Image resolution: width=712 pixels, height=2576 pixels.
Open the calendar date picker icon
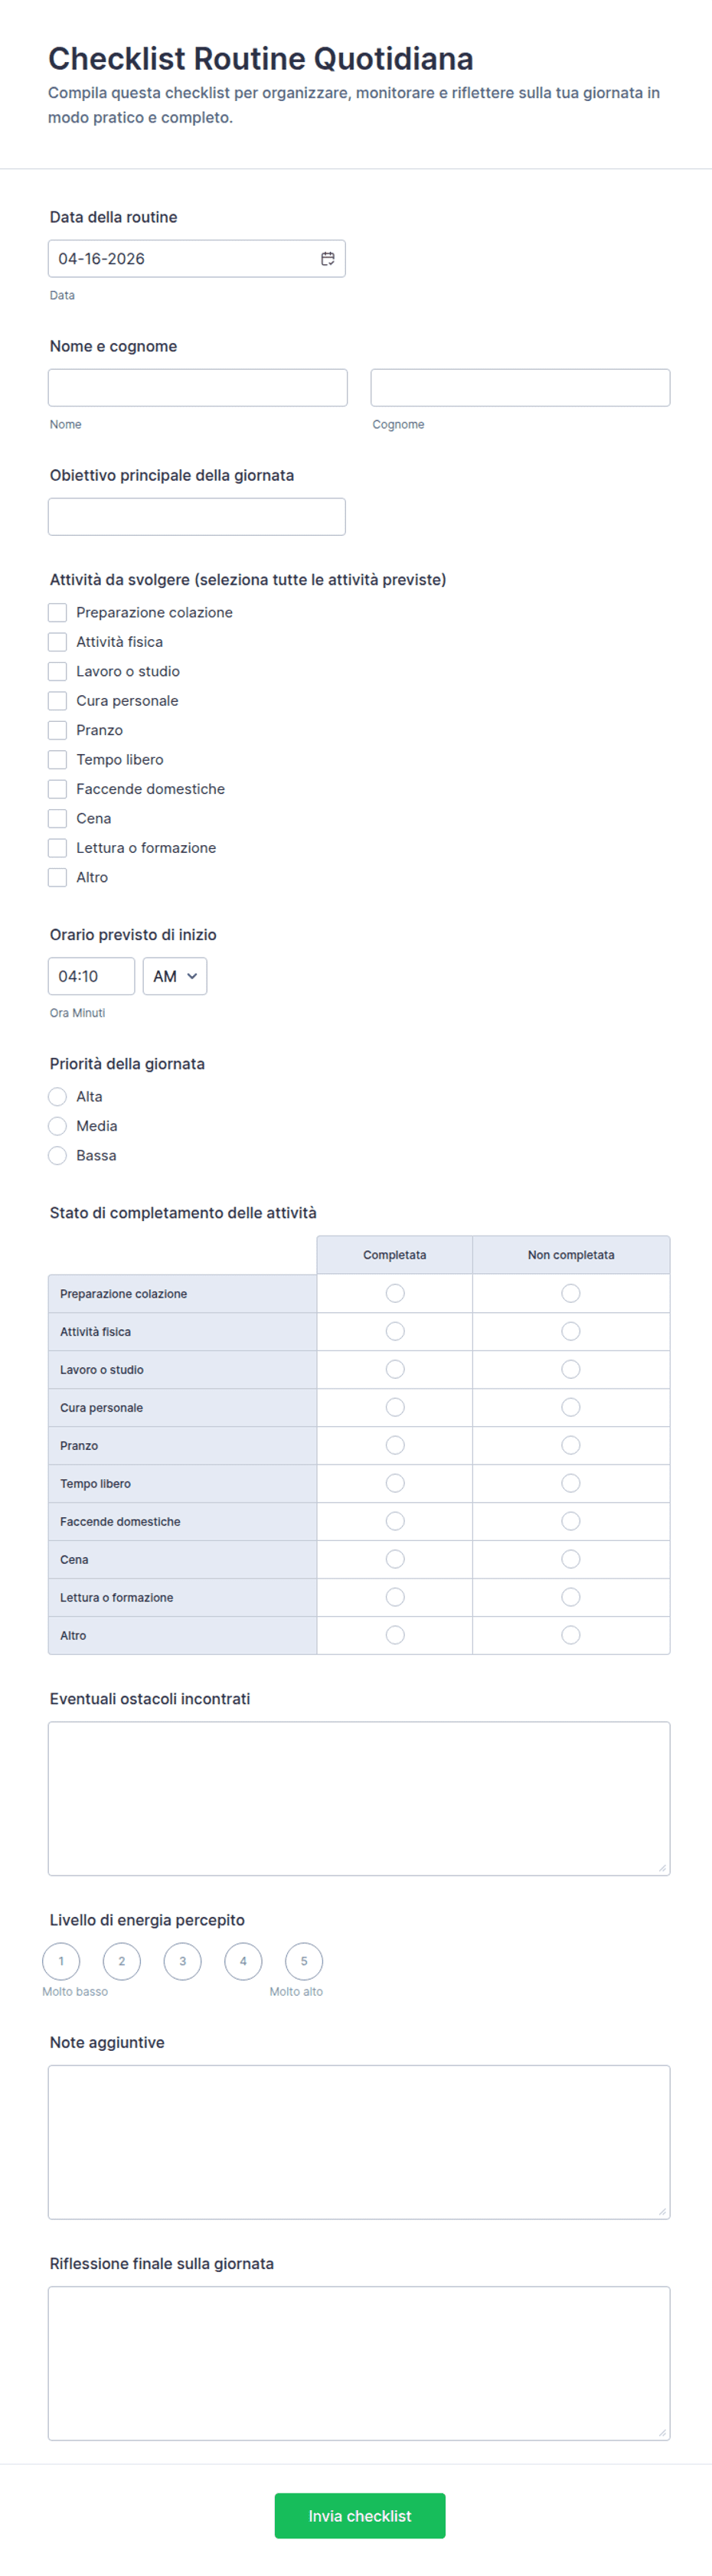pyautogui.click(x=327, y=259)
